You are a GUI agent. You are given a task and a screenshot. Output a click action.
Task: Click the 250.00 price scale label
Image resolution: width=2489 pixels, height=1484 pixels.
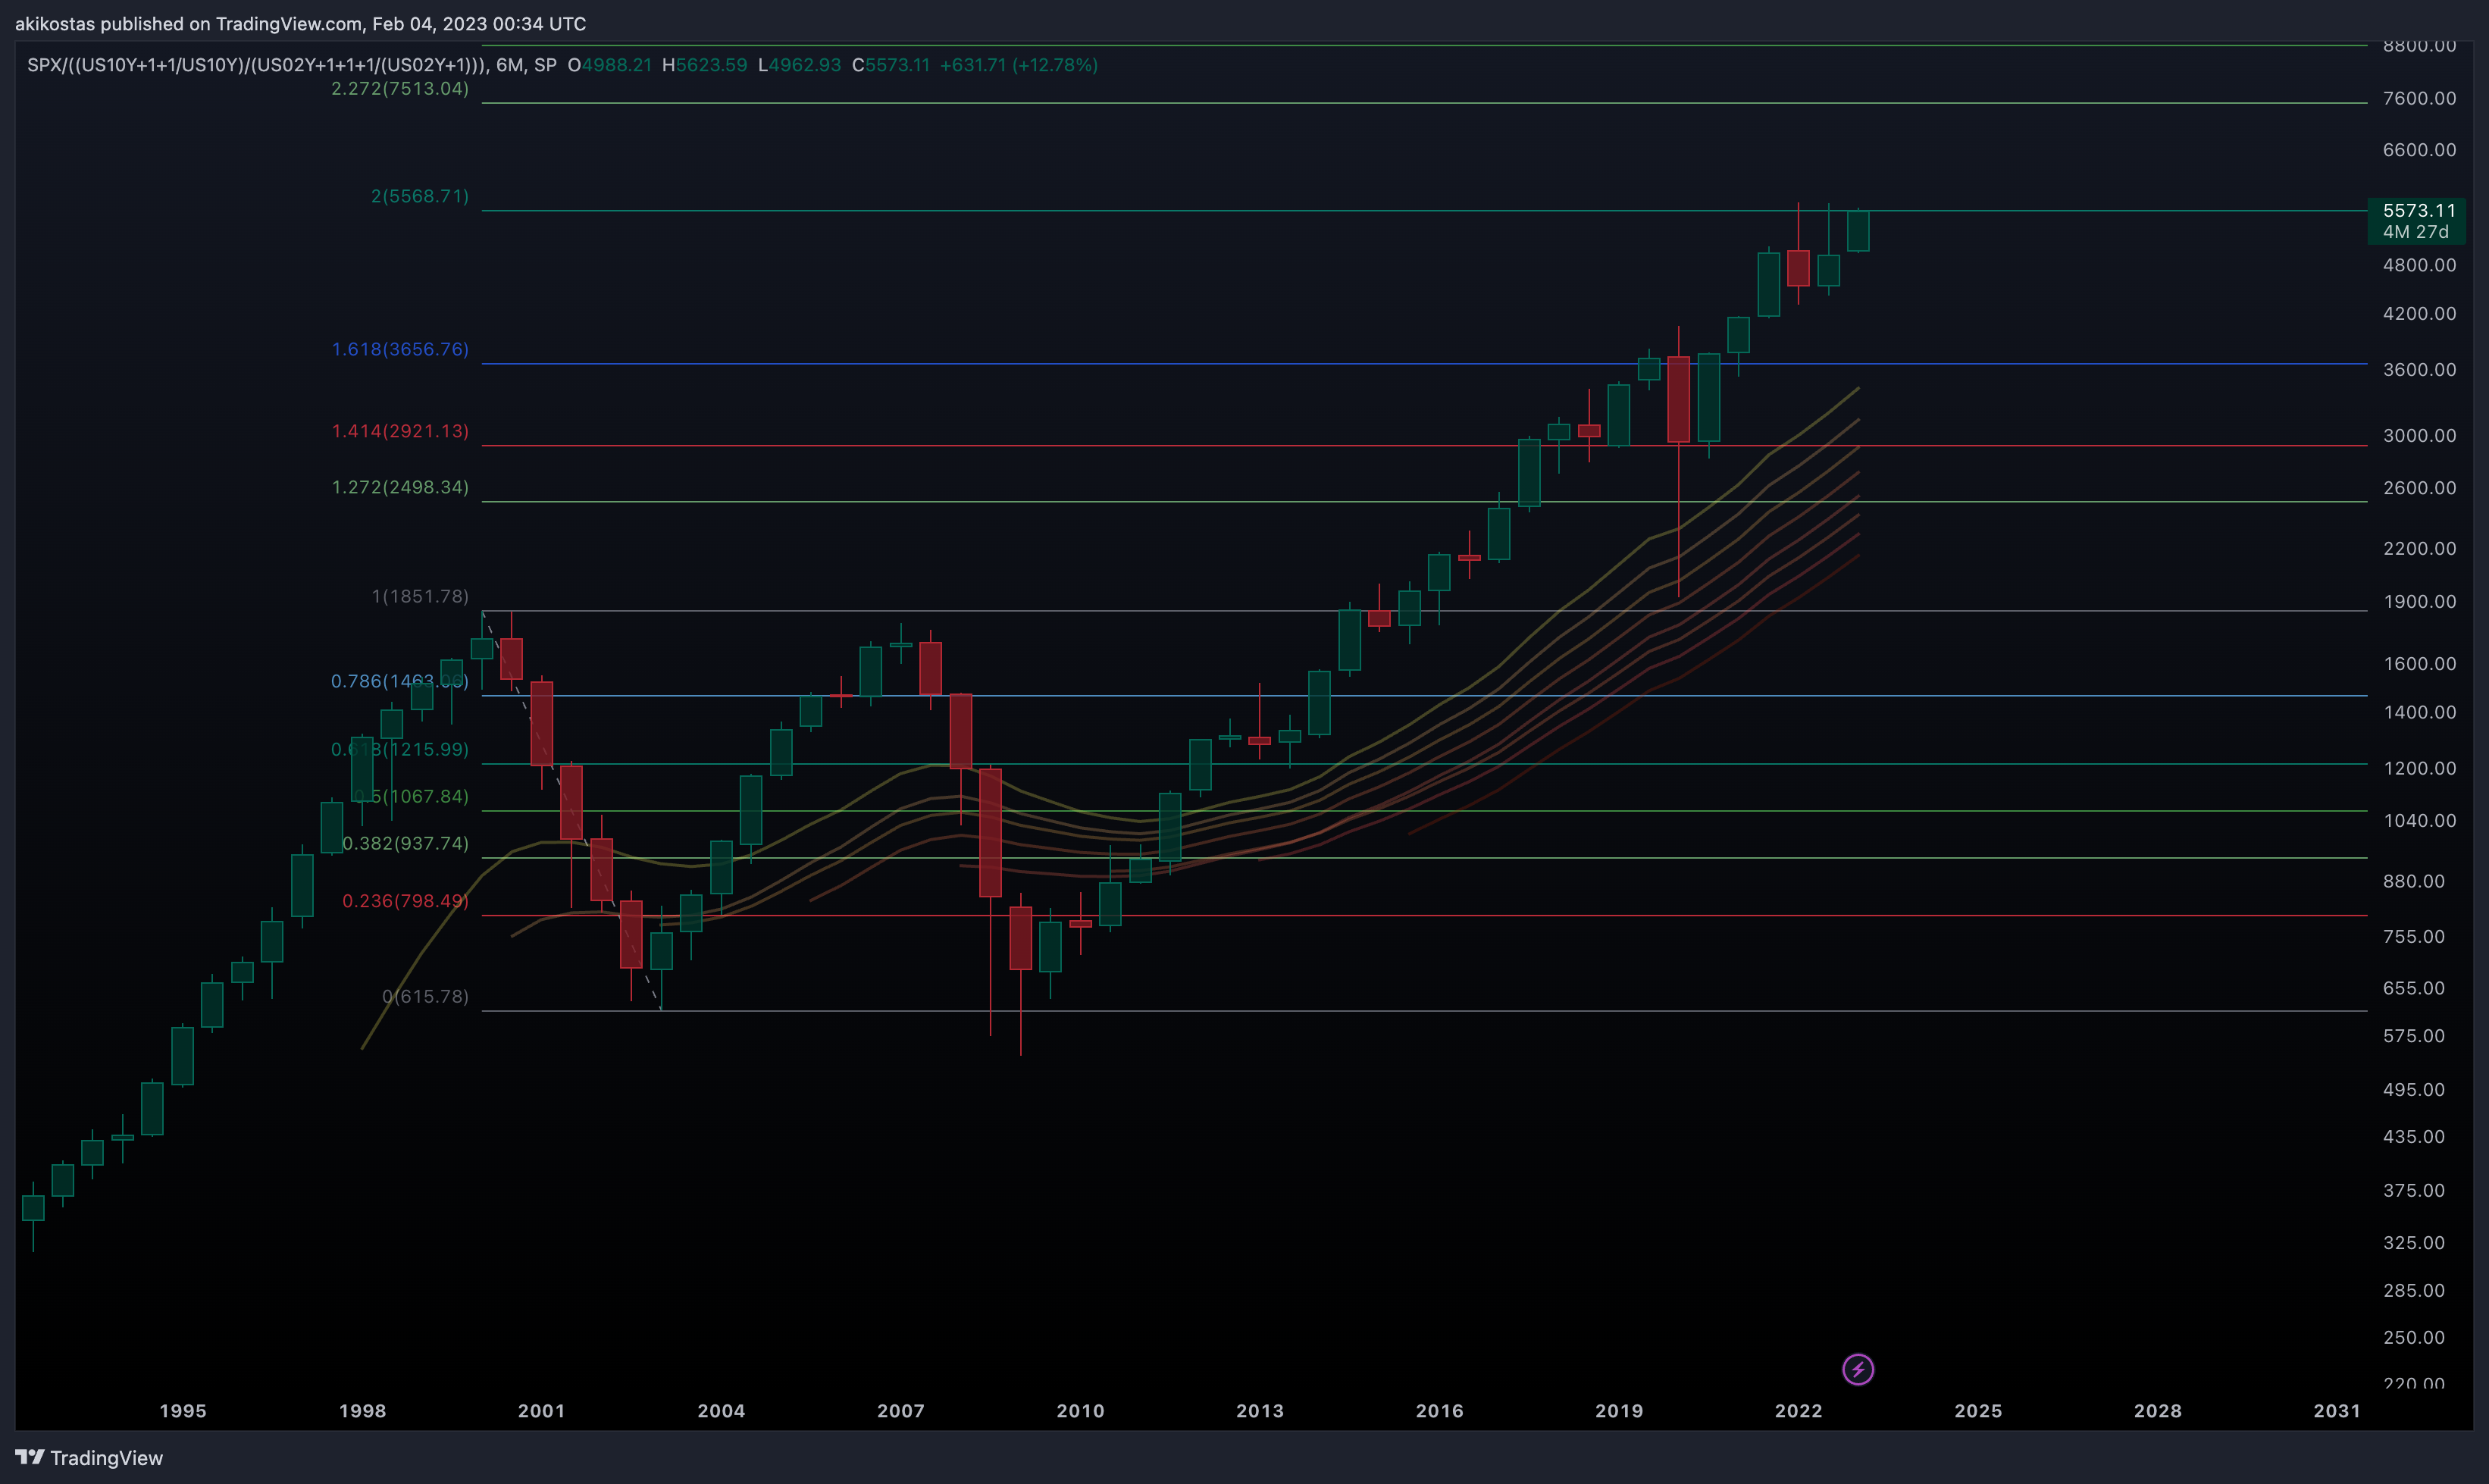[x=2414, y=1337]
